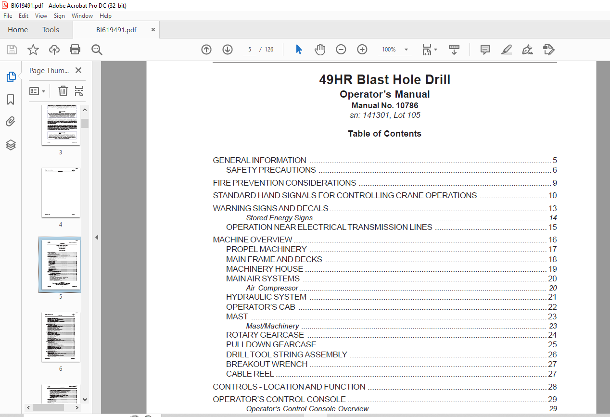Click thumbnails horizontal scrollbar right arrow
610x417 pixels.
tap(77, 408)
